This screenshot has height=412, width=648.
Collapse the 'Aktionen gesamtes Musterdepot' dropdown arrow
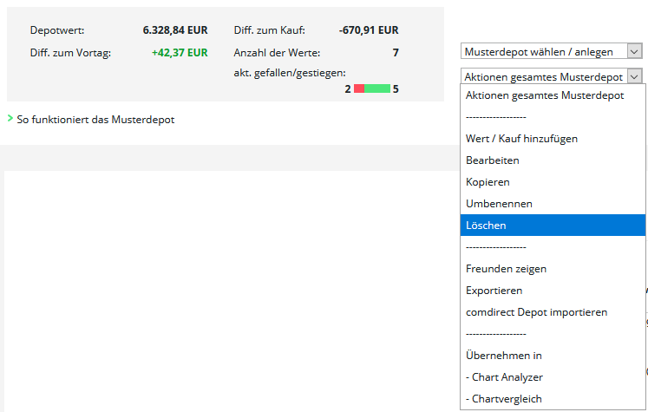634,76
